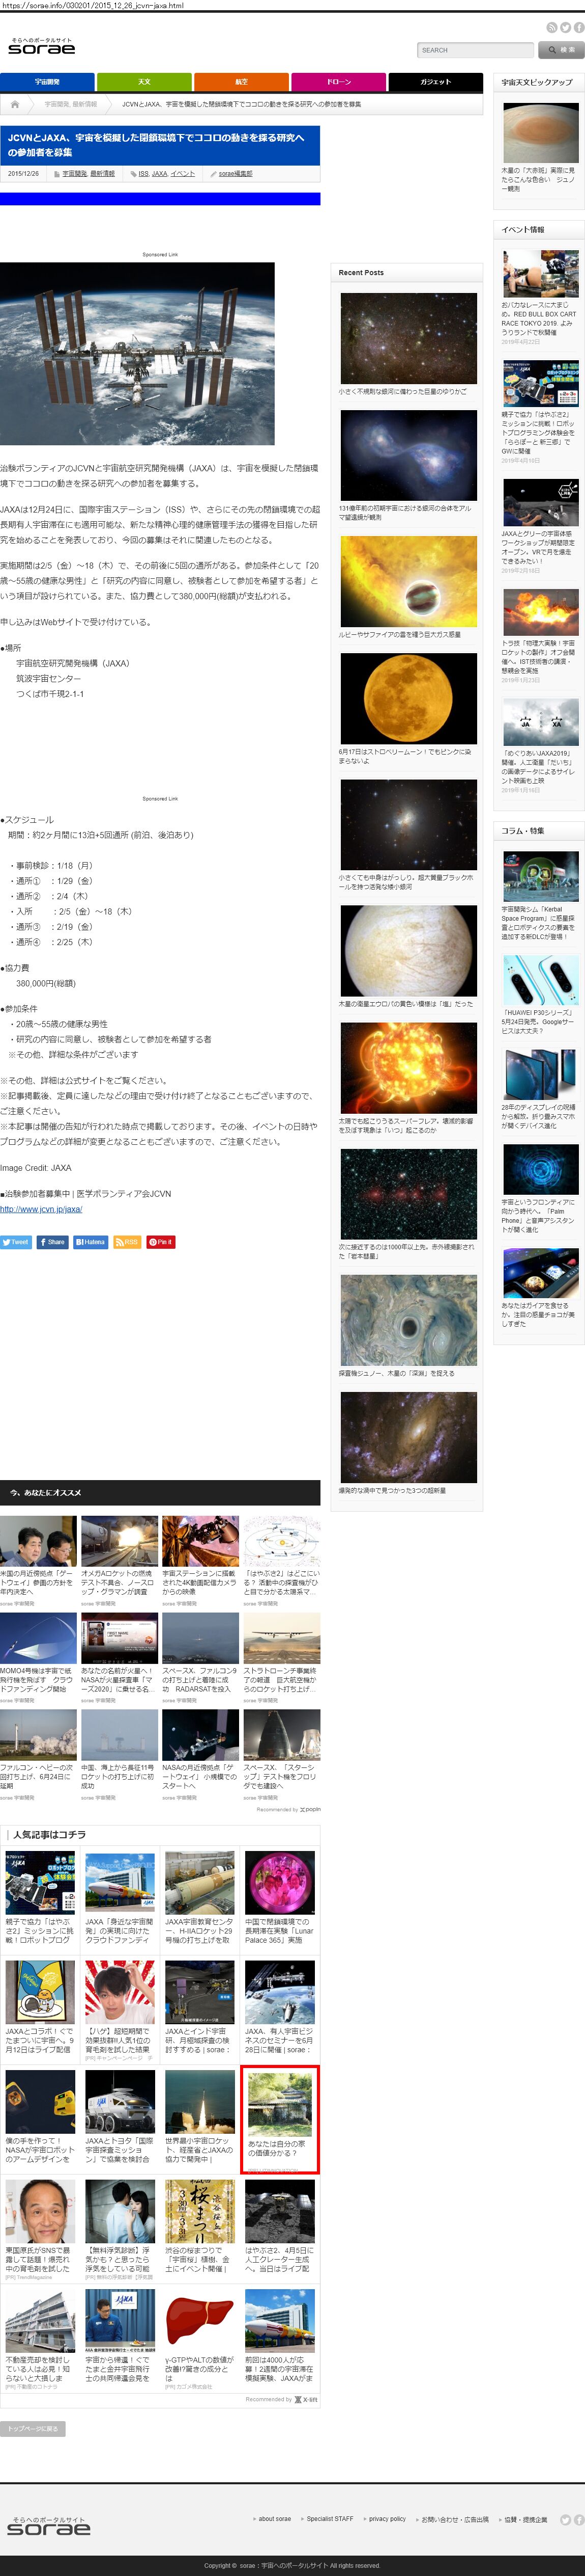The width and height of the screenshot is (585, 2576).
Task: Open the Specialist STAFF footer link
Action: (330, 2518)
